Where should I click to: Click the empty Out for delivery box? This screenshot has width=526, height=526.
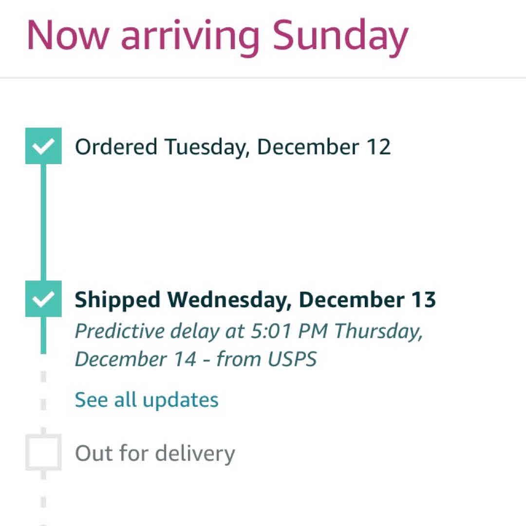click(43, 453)
